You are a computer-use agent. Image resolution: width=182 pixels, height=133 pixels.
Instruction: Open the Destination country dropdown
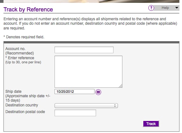86,106
